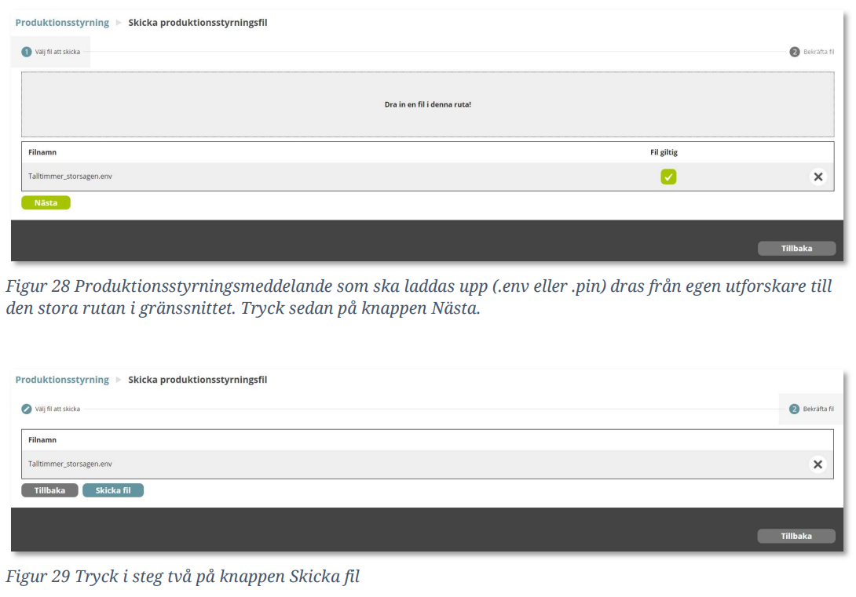Screen dimensions: 856x597
Task: Click the pencil icon beside Välj fil att skicka
Action: click(27, 409)
